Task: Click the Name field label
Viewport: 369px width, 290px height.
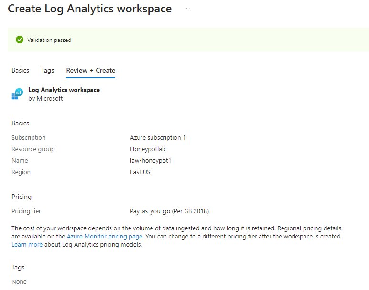Action: tap(20, 161)
